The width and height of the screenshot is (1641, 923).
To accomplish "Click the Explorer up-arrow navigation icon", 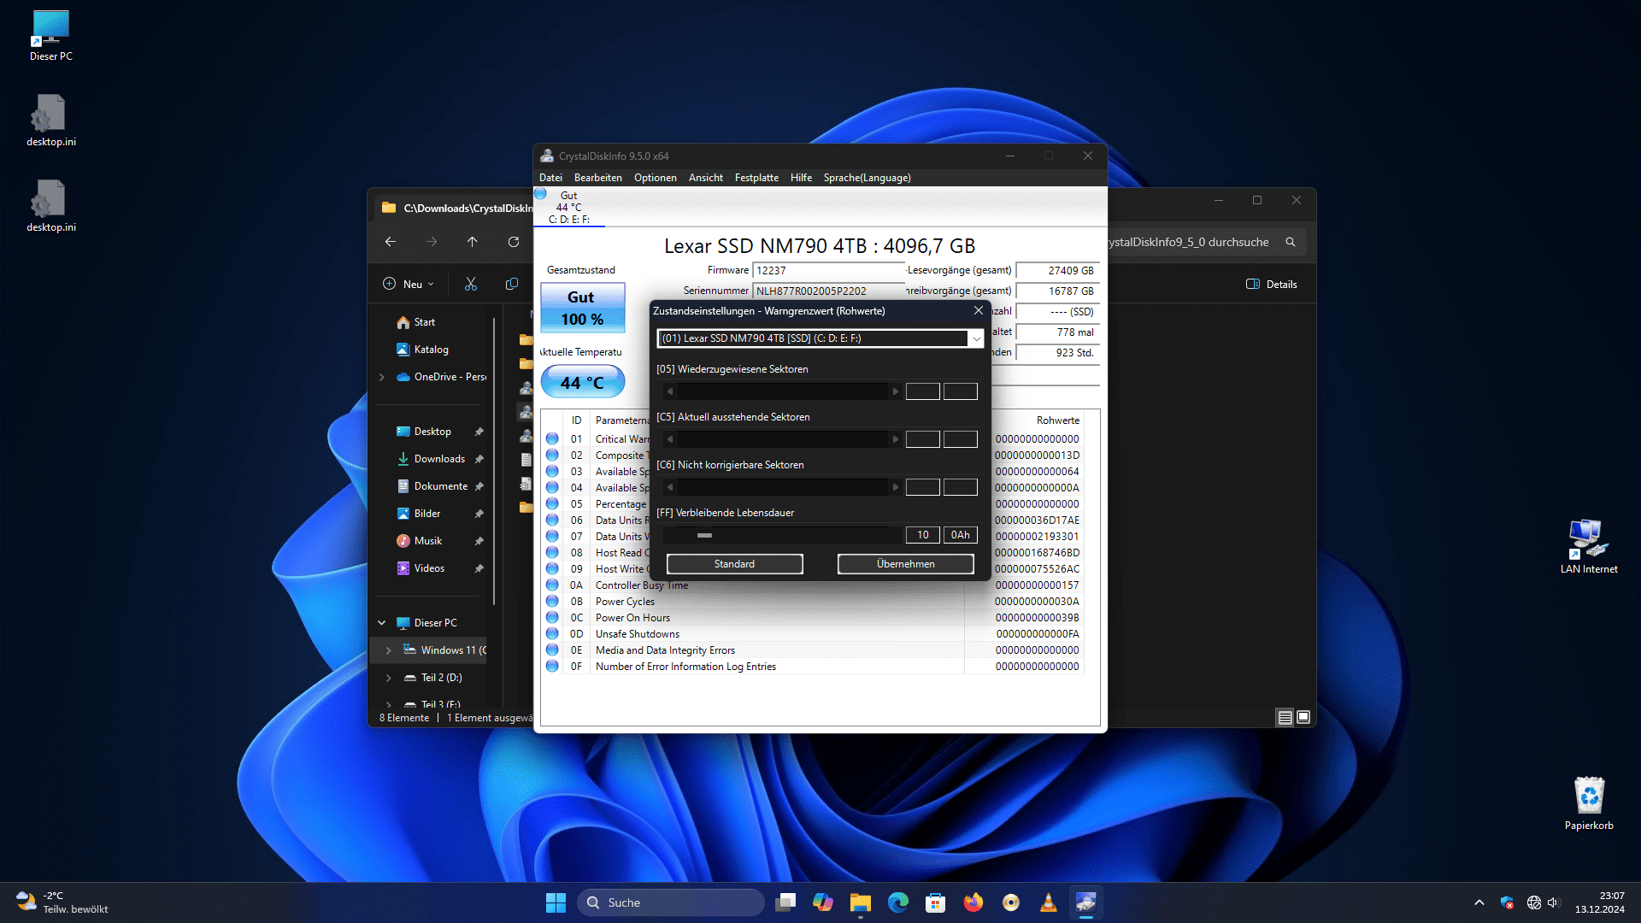I will click(472, 242).
